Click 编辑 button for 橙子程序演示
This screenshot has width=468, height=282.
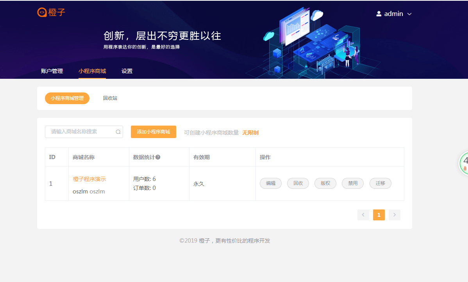[271, 183]
